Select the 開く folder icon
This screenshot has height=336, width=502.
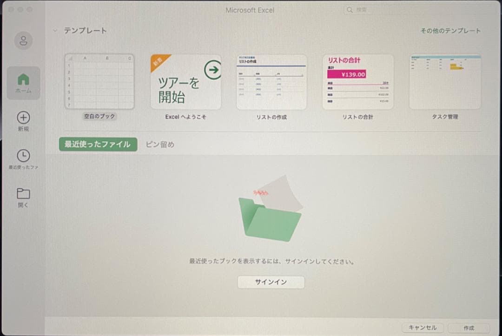tap(23, 193)
